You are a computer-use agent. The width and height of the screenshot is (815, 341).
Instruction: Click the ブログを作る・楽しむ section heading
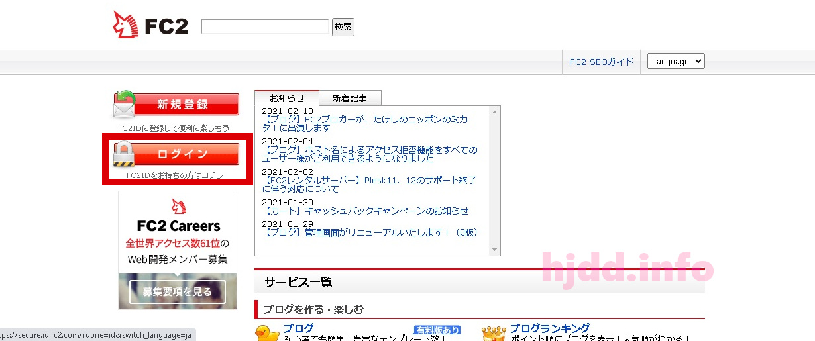(x=313, y=309)
